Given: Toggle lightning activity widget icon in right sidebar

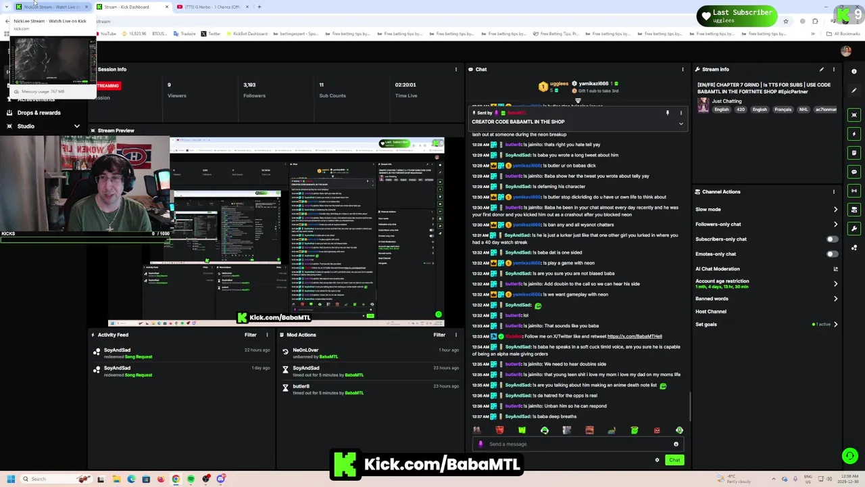Looking at the screenshot, I should [854, 134].
